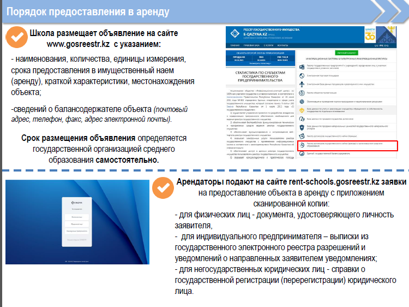This screenshot has height=307, width=409.
Task: Open the lease contracts registry icon
Action: (x=302, y=136)
